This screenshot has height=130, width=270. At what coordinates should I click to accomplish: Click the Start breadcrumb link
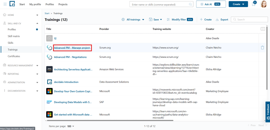[x=47, y=13]
